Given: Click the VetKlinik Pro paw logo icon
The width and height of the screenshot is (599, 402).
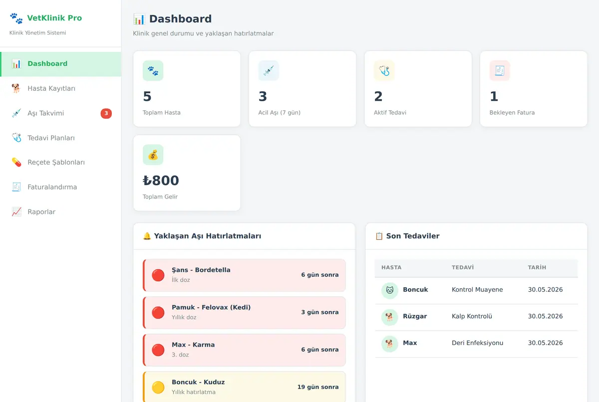Looking at the screenshot, I should (16, 18).
